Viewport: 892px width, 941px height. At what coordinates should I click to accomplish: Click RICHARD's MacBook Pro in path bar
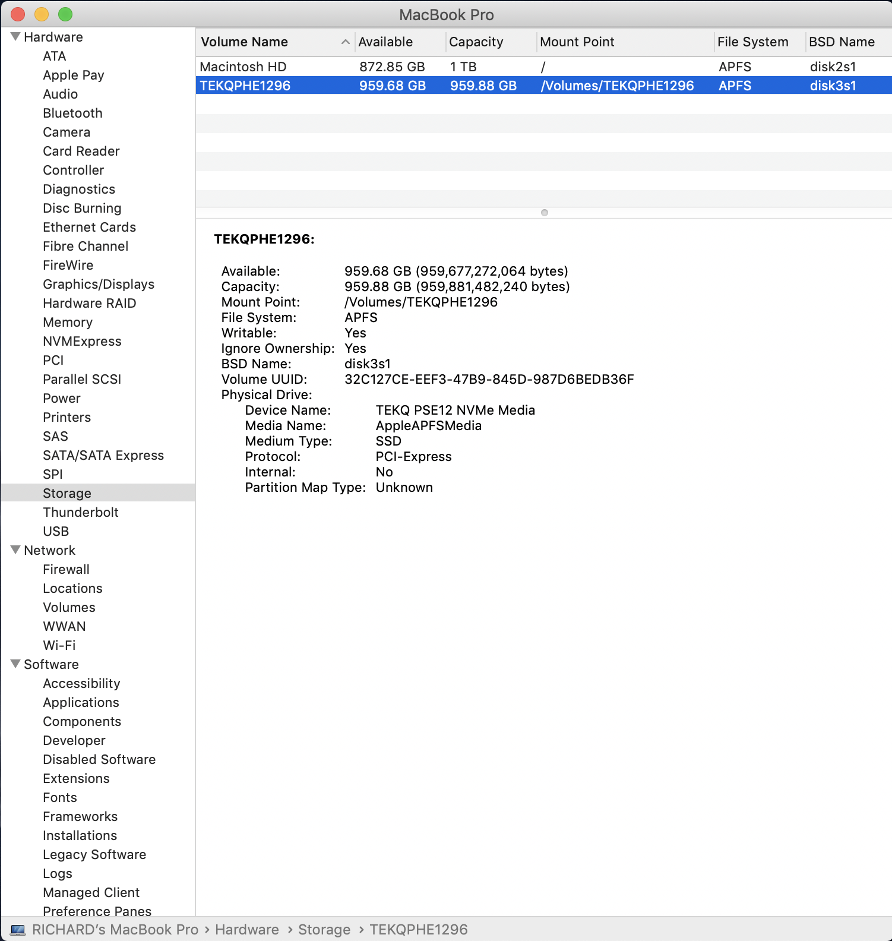(115, 930)
